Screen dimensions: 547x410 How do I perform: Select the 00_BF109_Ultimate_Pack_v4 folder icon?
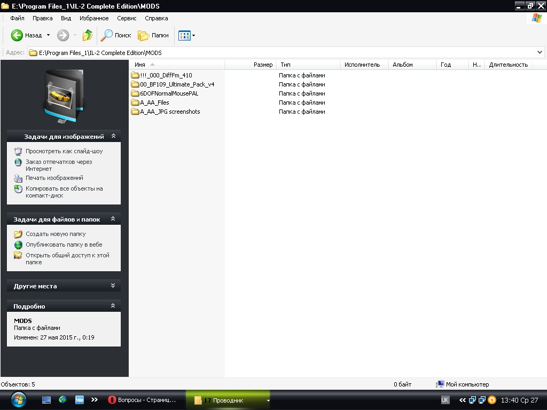coord(135,84)
